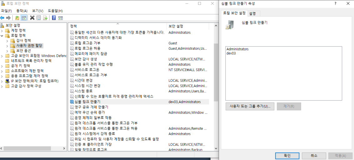
Task: Expand the 감사 정책 node arrow
Action: point(7,41)
